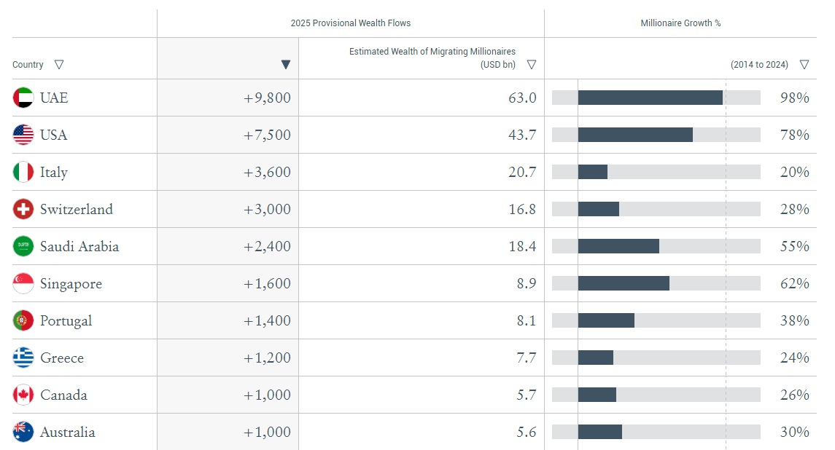Viewport: 835px width, 450px height.
Task: Click the Singapore 62% growth bar
Action: click(624, 283)
